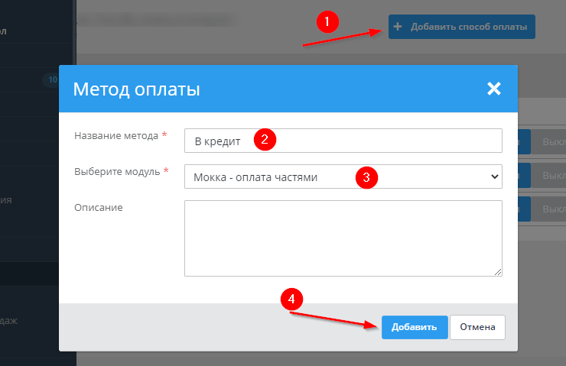
Task: Click the red annotation marker number 1
Action: [328, 22]
